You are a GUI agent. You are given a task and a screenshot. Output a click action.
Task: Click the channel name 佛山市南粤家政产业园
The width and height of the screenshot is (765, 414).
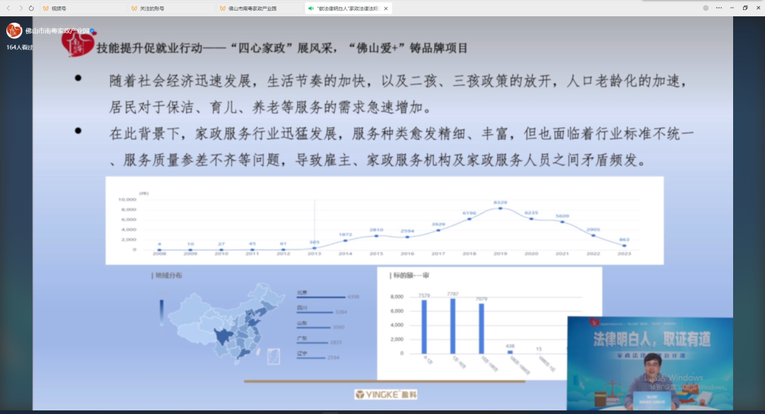pos(57,31)
